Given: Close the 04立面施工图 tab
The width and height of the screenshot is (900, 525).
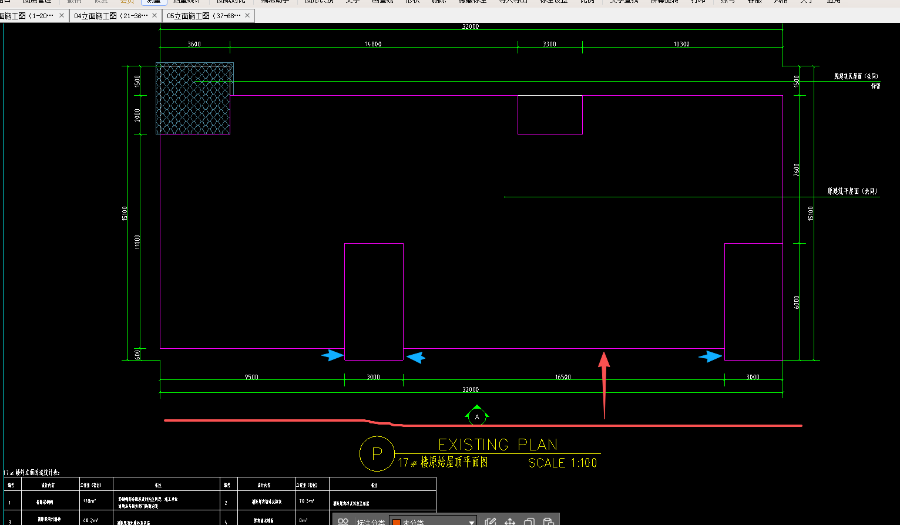Looking at the screenshot, I should [155, 16].
